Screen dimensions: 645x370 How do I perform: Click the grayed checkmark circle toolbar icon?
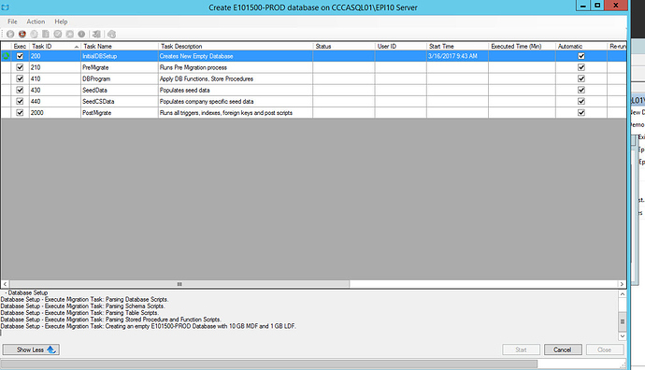coord(58,35)
